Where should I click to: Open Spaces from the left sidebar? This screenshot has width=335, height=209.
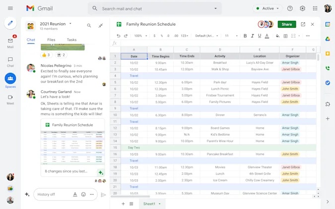(10, 79)
